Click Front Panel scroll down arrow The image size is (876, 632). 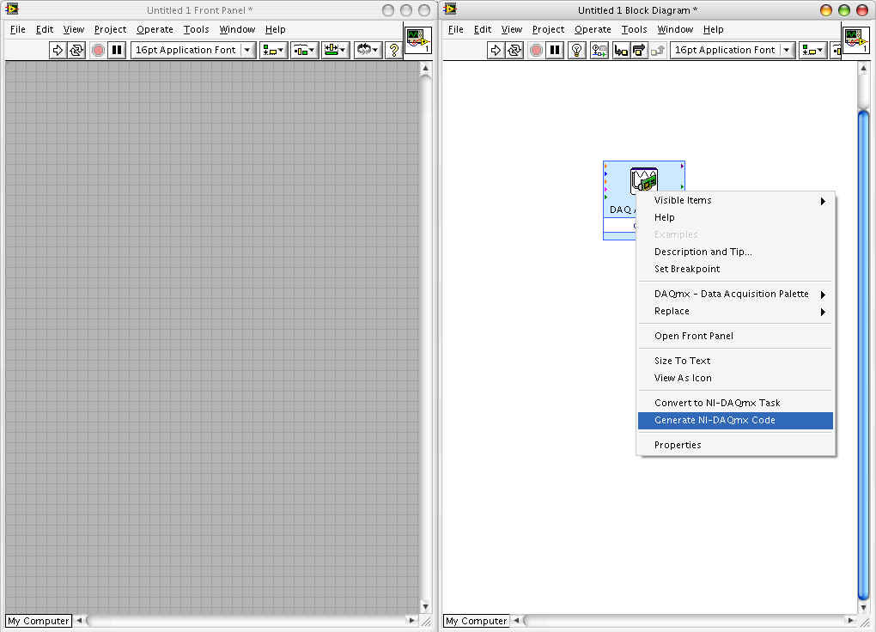coord(425,606)
